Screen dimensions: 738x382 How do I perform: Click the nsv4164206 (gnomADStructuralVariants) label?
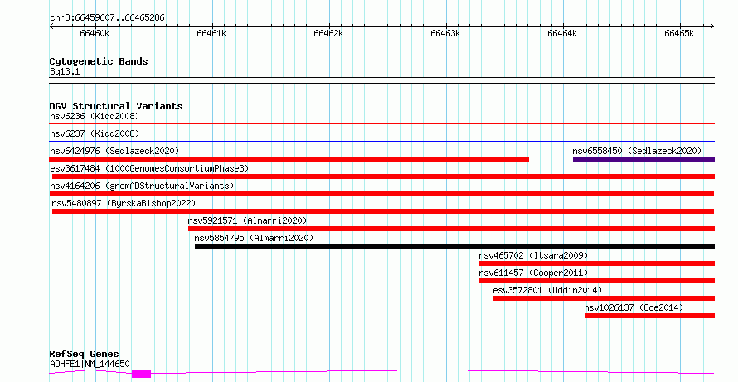[142, 186]
